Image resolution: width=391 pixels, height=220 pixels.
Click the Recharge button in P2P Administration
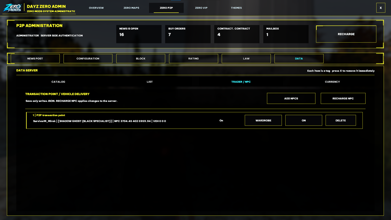(346, 34)
